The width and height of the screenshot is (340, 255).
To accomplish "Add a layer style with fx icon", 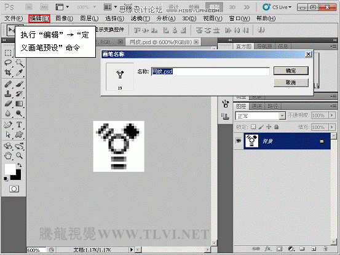I will [267, 249].
